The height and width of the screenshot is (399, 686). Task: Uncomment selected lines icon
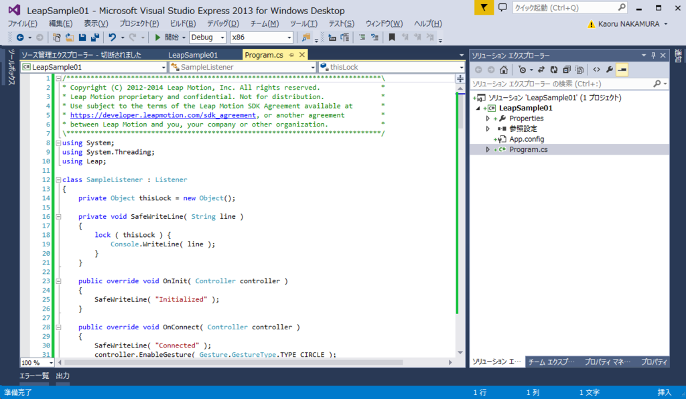[x=374, y=37]
